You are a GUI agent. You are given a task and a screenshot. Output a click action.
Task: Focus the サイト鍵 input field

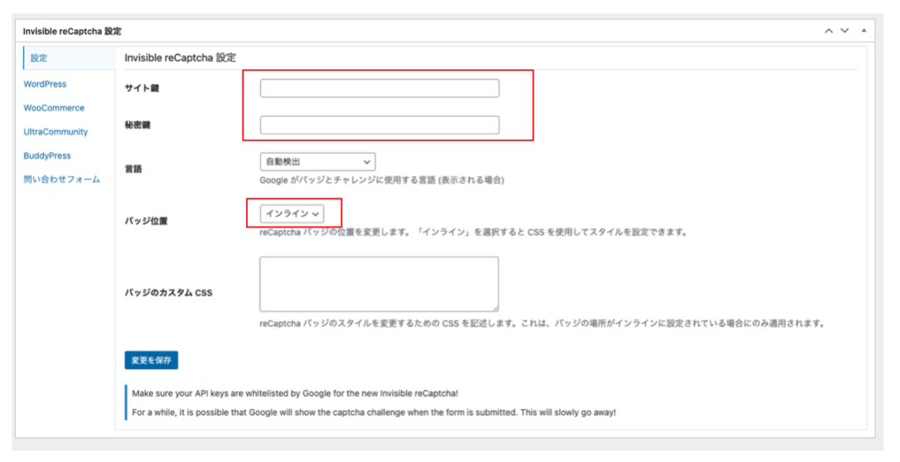380,89
